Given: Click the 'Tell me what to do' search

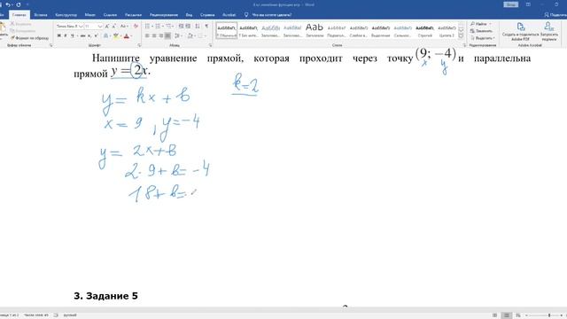Looking at the screenshot, I should point(268,15).
